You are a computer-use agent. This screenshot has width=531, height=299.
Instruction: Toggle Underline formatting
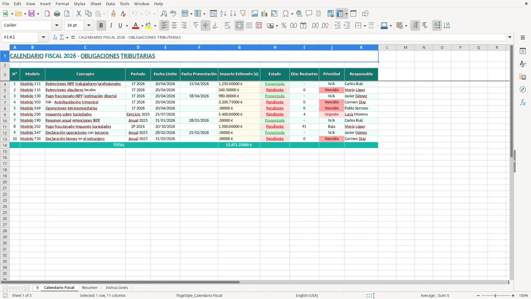click(x=120, y=26)
